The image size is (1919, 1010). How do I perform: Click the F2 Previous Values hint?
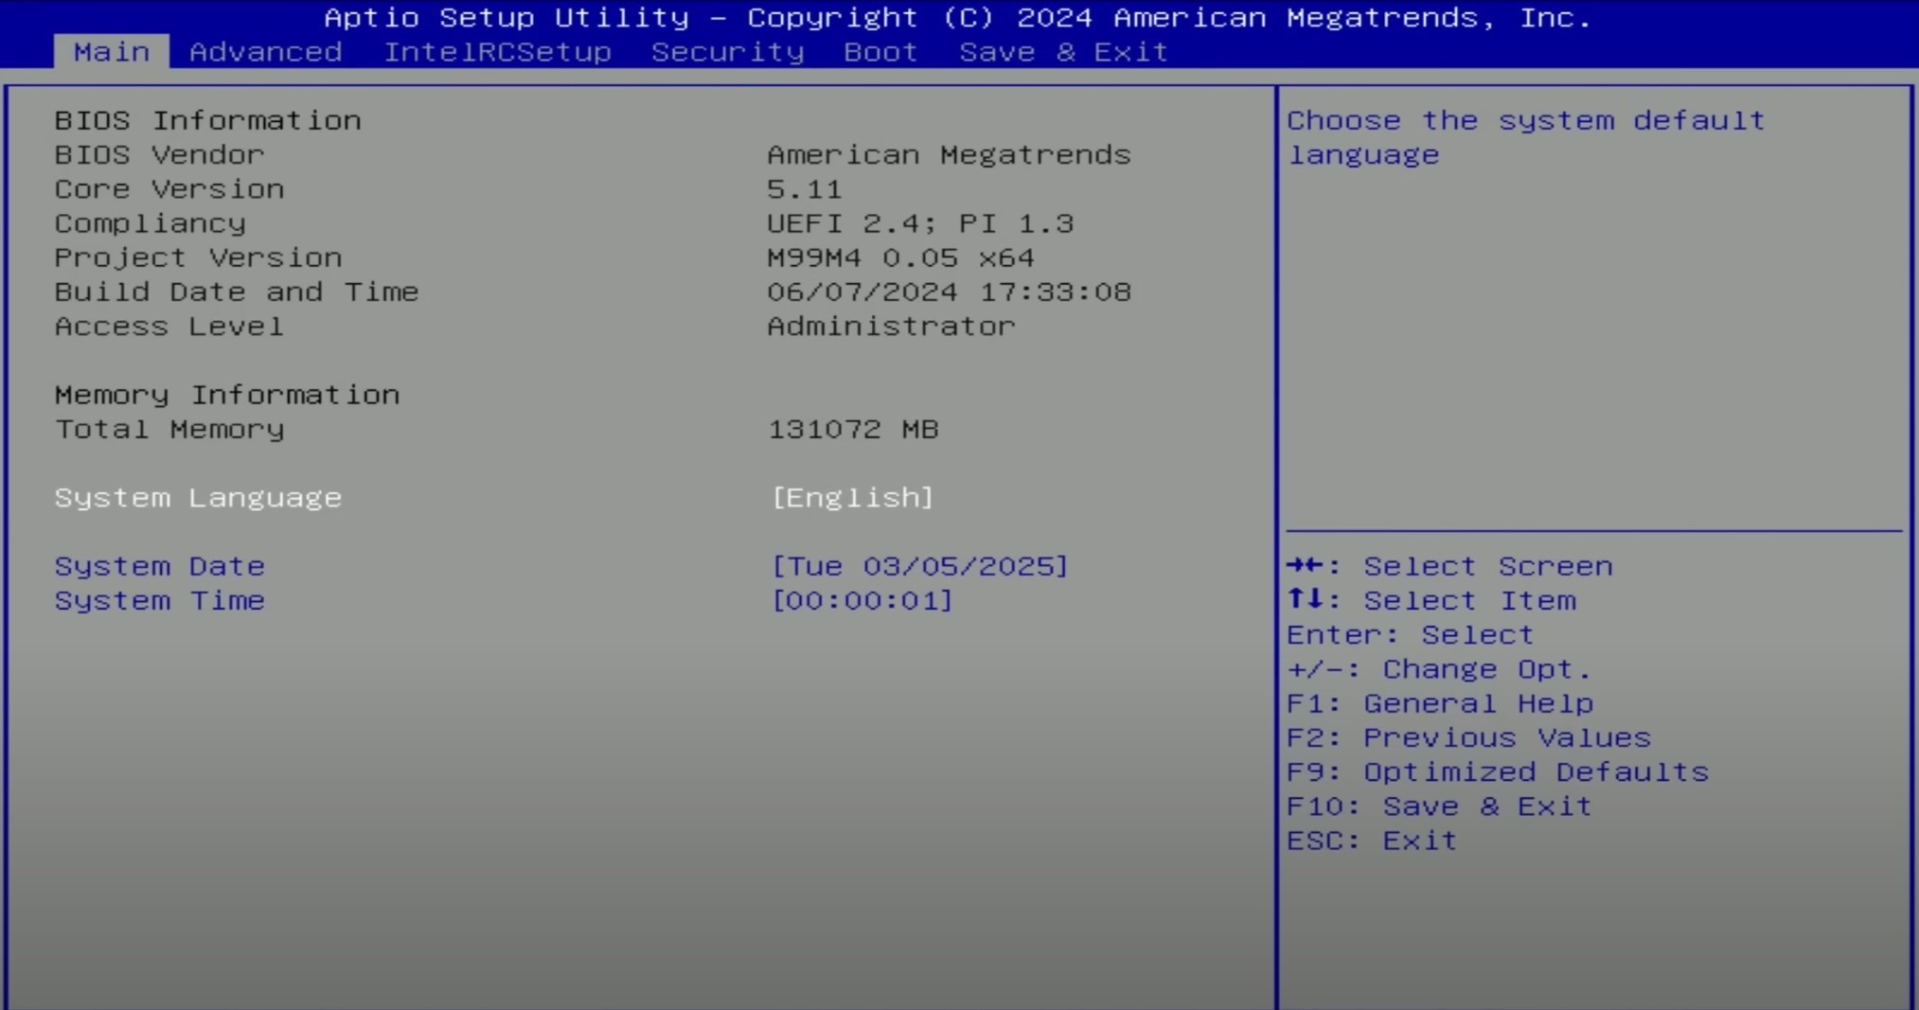[x=1467, y=737]
